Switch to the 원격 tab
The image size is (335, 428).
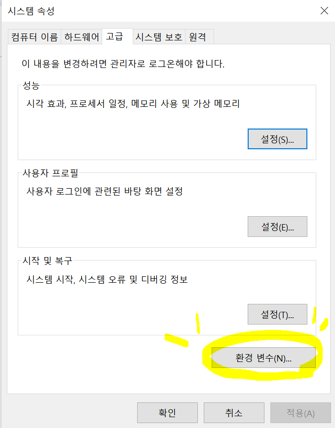tap(199, 37)
